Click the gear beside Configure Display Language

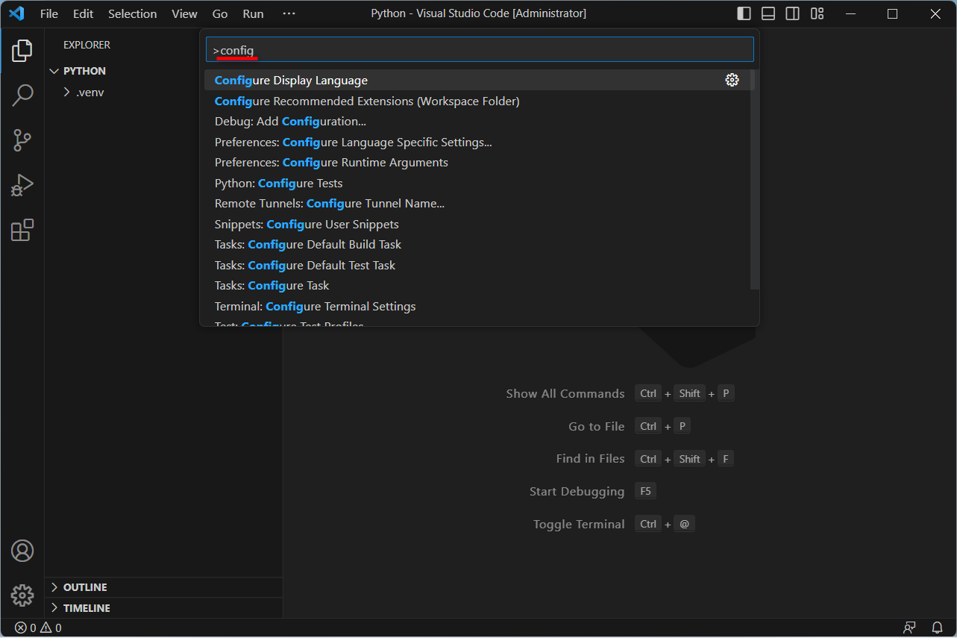coord(731,80)
